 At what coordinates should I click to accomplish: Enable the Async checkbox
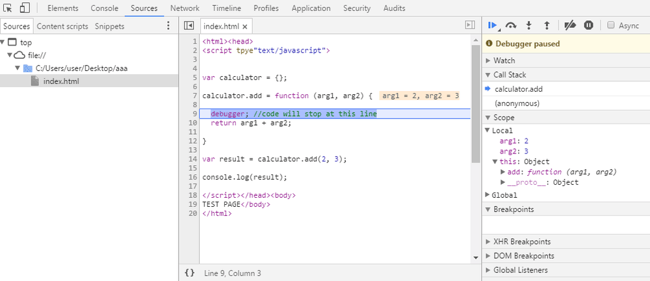pyautogui.click(x=610, y=25)
